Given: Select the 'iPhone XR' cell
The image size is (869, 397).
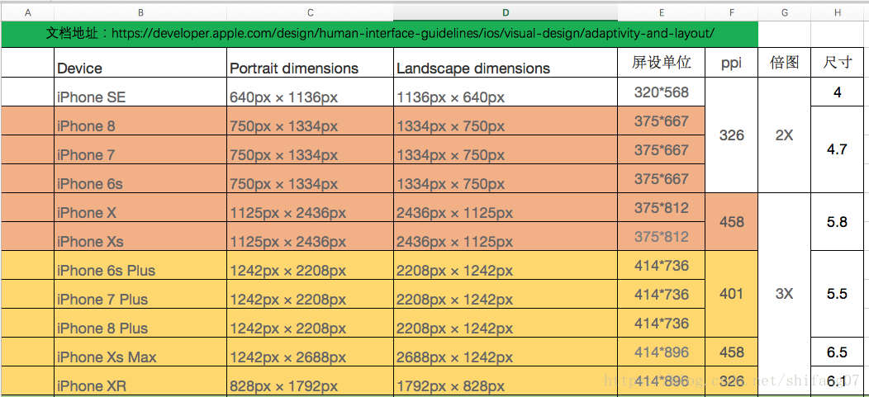Looking at the screenshot, I should pyautogui.click(x=140, y=380).
